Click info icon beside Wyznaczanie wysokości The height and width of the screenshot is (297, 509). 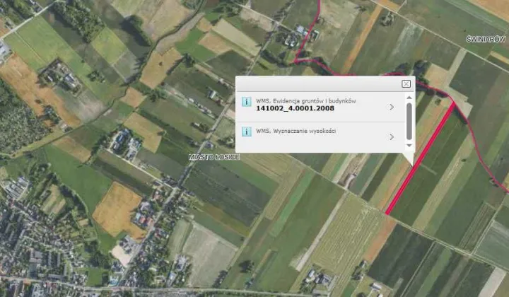[x=247, y=132]
